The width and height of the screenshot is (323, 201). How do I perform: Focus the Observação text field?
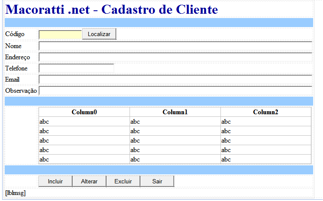pyautogui.click(x=175, y=91)
